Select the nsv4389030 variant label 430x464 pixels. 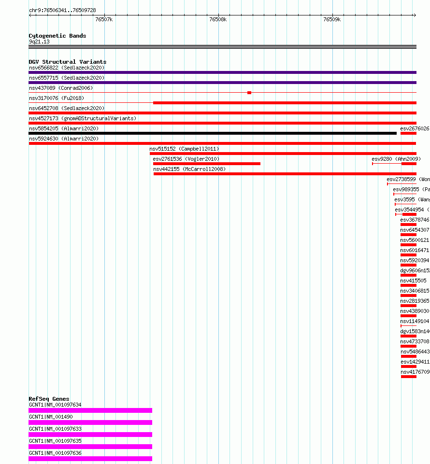(x=415, y=311)
